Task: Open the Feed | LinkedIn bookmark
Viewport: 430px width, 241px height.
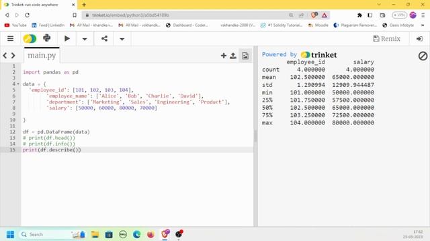Action: tap(48, 25)
